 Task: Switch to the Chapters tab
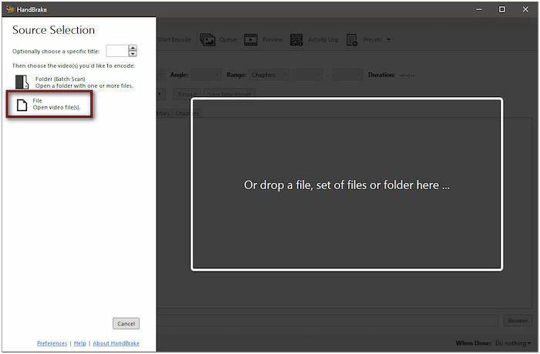coord(187,113)
